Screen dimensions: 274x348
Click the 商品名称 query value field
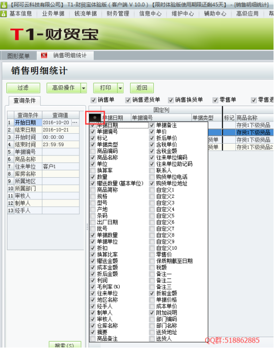click(60, 159)
